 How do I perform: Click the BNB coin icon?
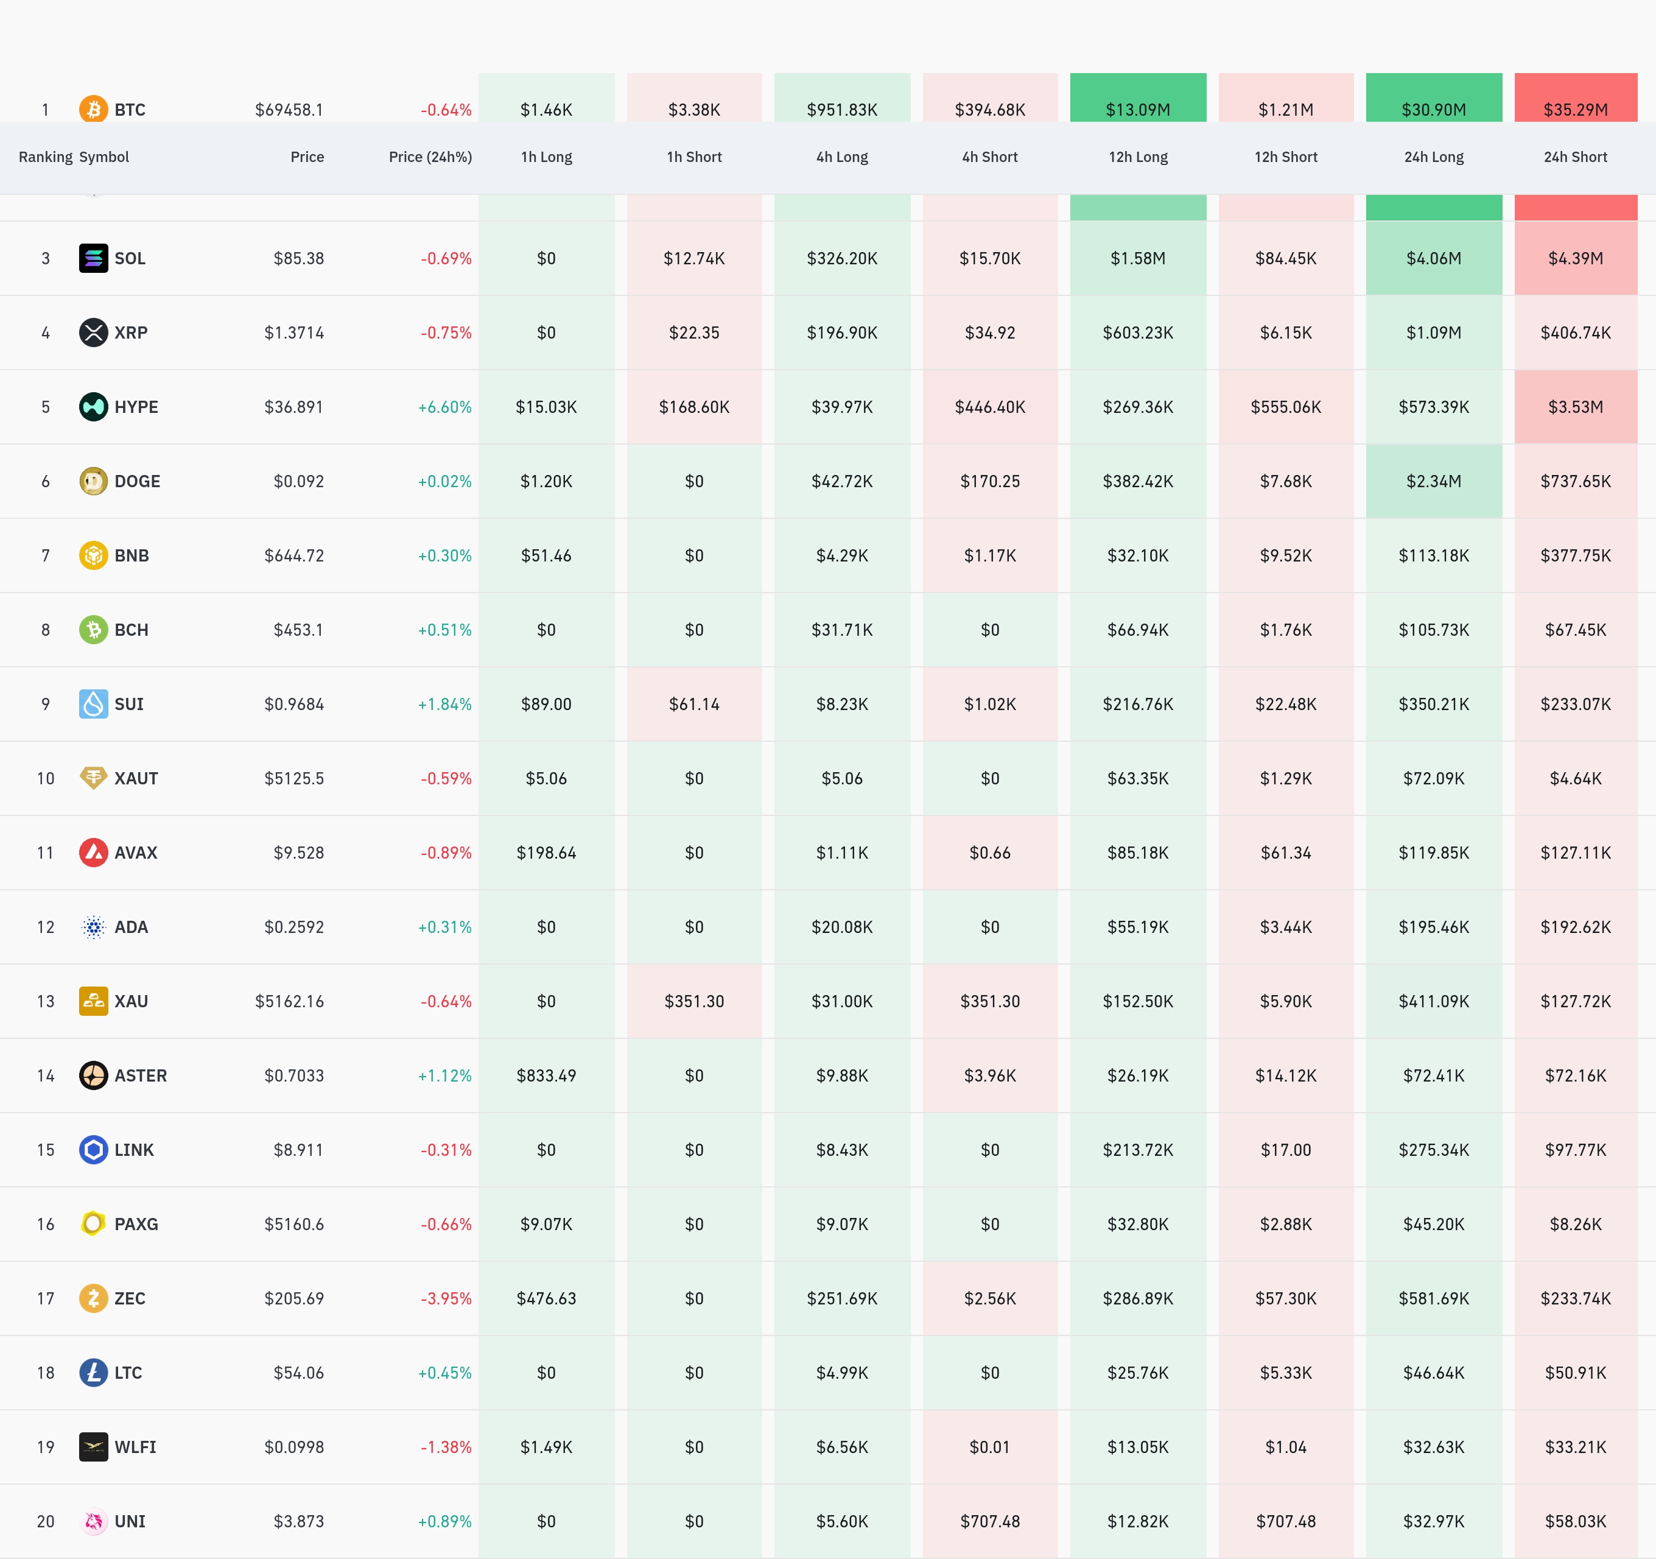(x=93, y=555)
